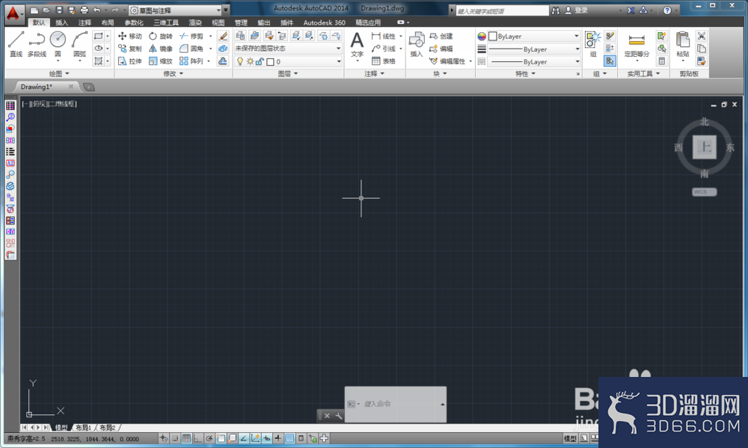
Task: Expand the 绘图 panel title
Action: pos(59,73)
